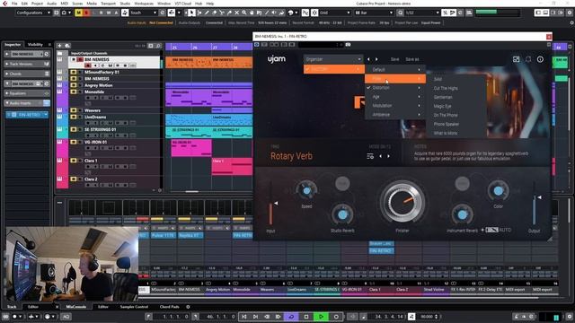Select the Object Selection arrow tool
The height and width of the screenshot is (323, 575).
coord(191,13)
